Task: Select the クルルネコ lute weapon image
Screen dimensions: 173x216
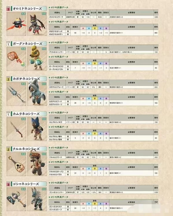Action: point(16,164)
